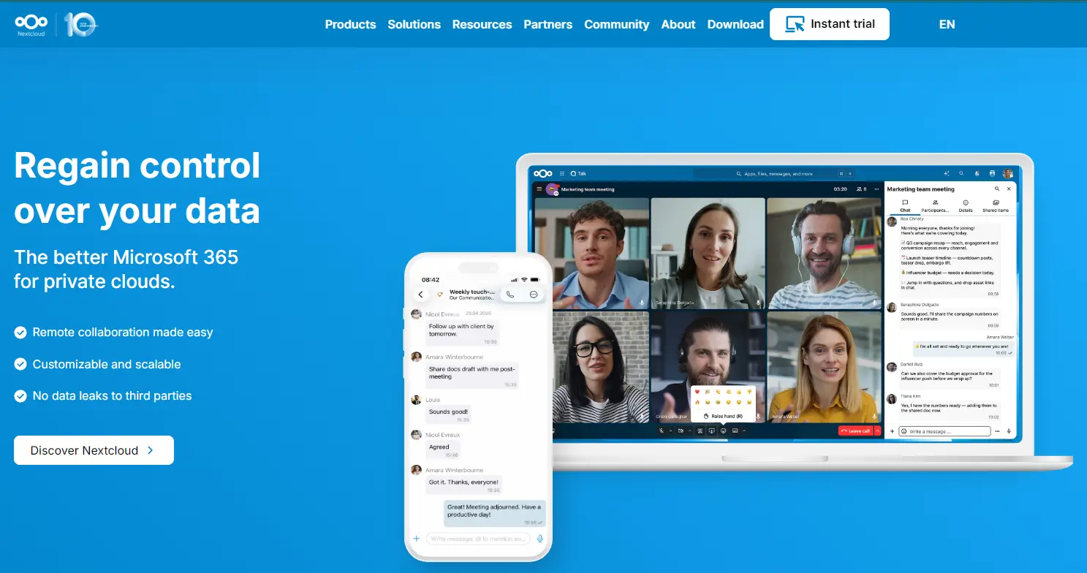
Task: Open the reactions smiley in call controls
Action: pos(723,431)
